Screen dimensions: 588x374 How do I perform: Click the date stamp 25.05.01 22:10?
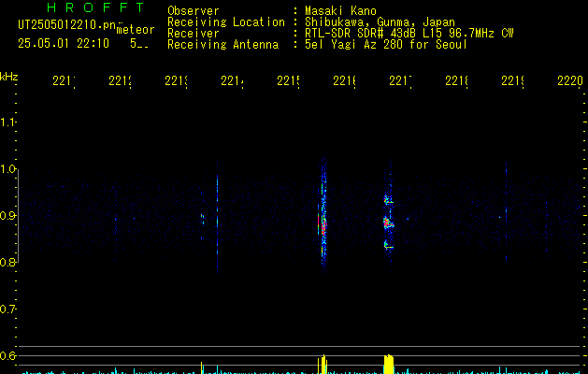[64, 44]
